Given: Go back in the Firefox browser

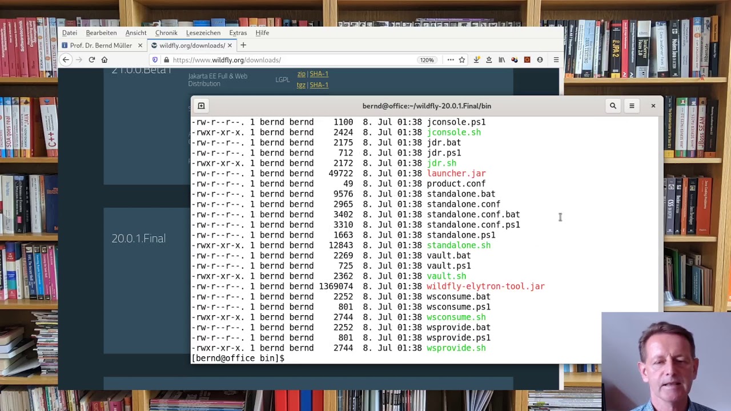Looking at the screenshot, I should click(x=66, y=60).
